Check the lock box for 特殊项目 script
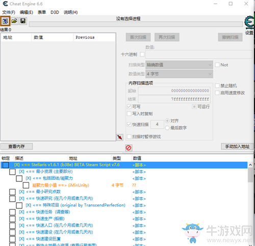Screen dimensions: 255x246 tap(19, 205)
